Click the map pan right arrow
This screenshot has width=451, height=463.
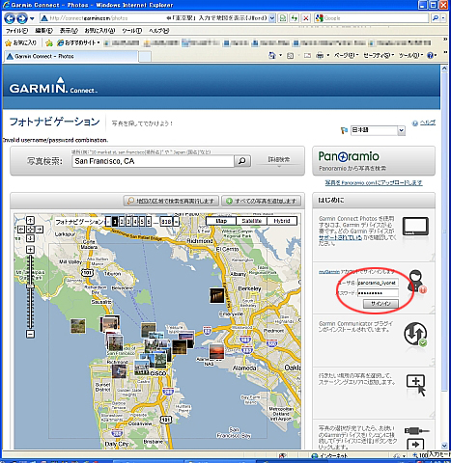(39, 230)
